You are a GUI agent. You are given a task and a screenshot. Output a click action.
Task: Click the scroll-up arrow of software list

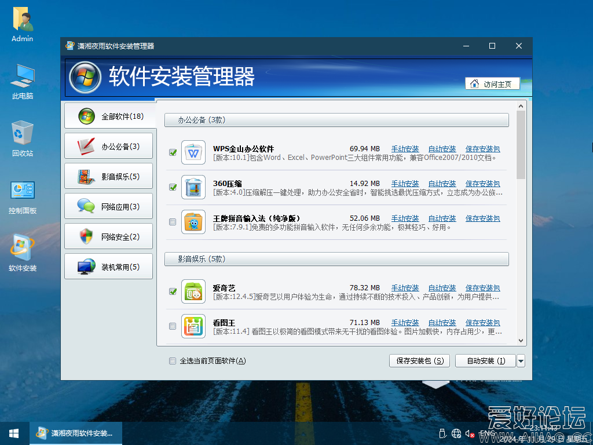(521, 107)
